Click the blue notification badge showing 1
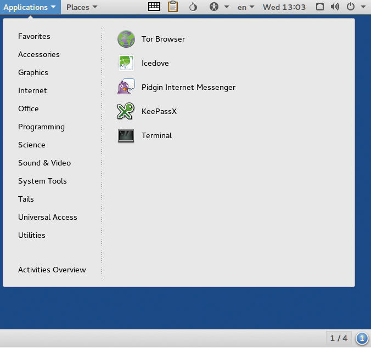 click(x=362, y=339)
